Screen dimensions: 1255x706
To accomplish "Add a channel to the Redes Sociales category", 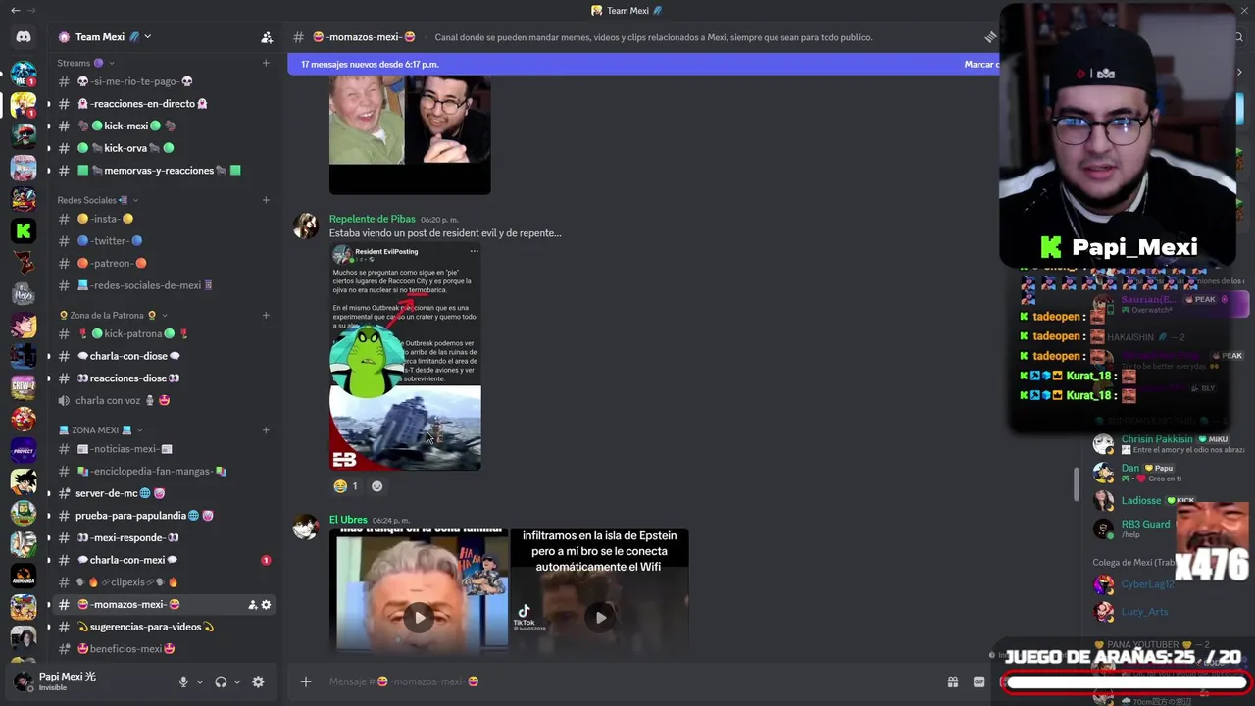I will (x=266, y=200).
